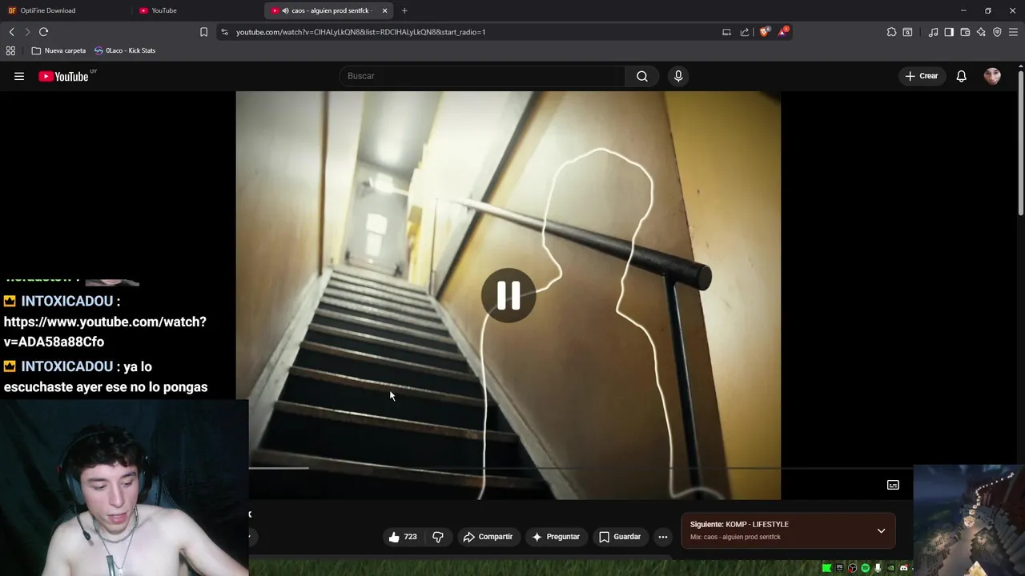Open the browser extensions puzzle icon

pyautogui.click(x=891, y=32)
